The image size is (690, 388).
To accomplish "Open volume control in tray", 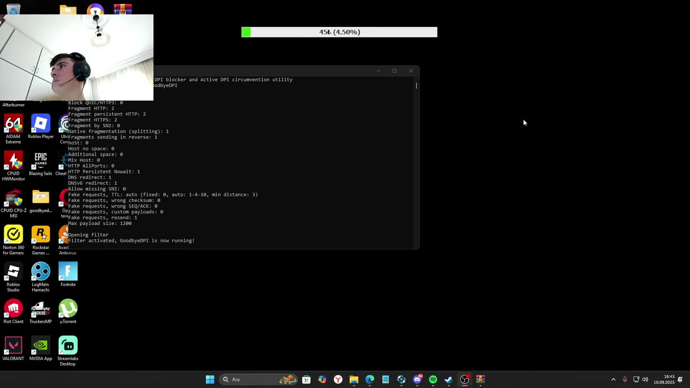I will tap(645, 379).
